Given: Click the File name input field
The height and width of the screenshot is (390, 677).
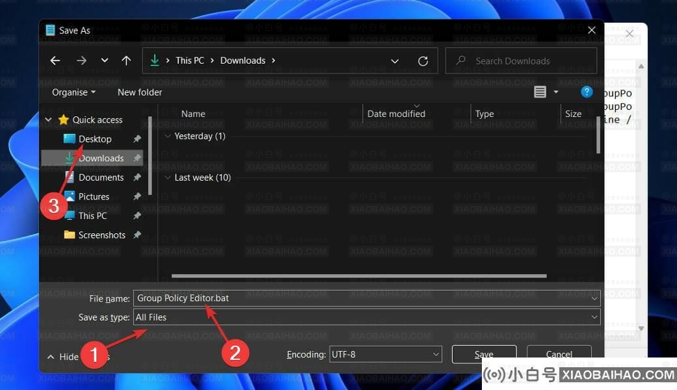Looking at the screenshot, I should click(x=367, y=298).
